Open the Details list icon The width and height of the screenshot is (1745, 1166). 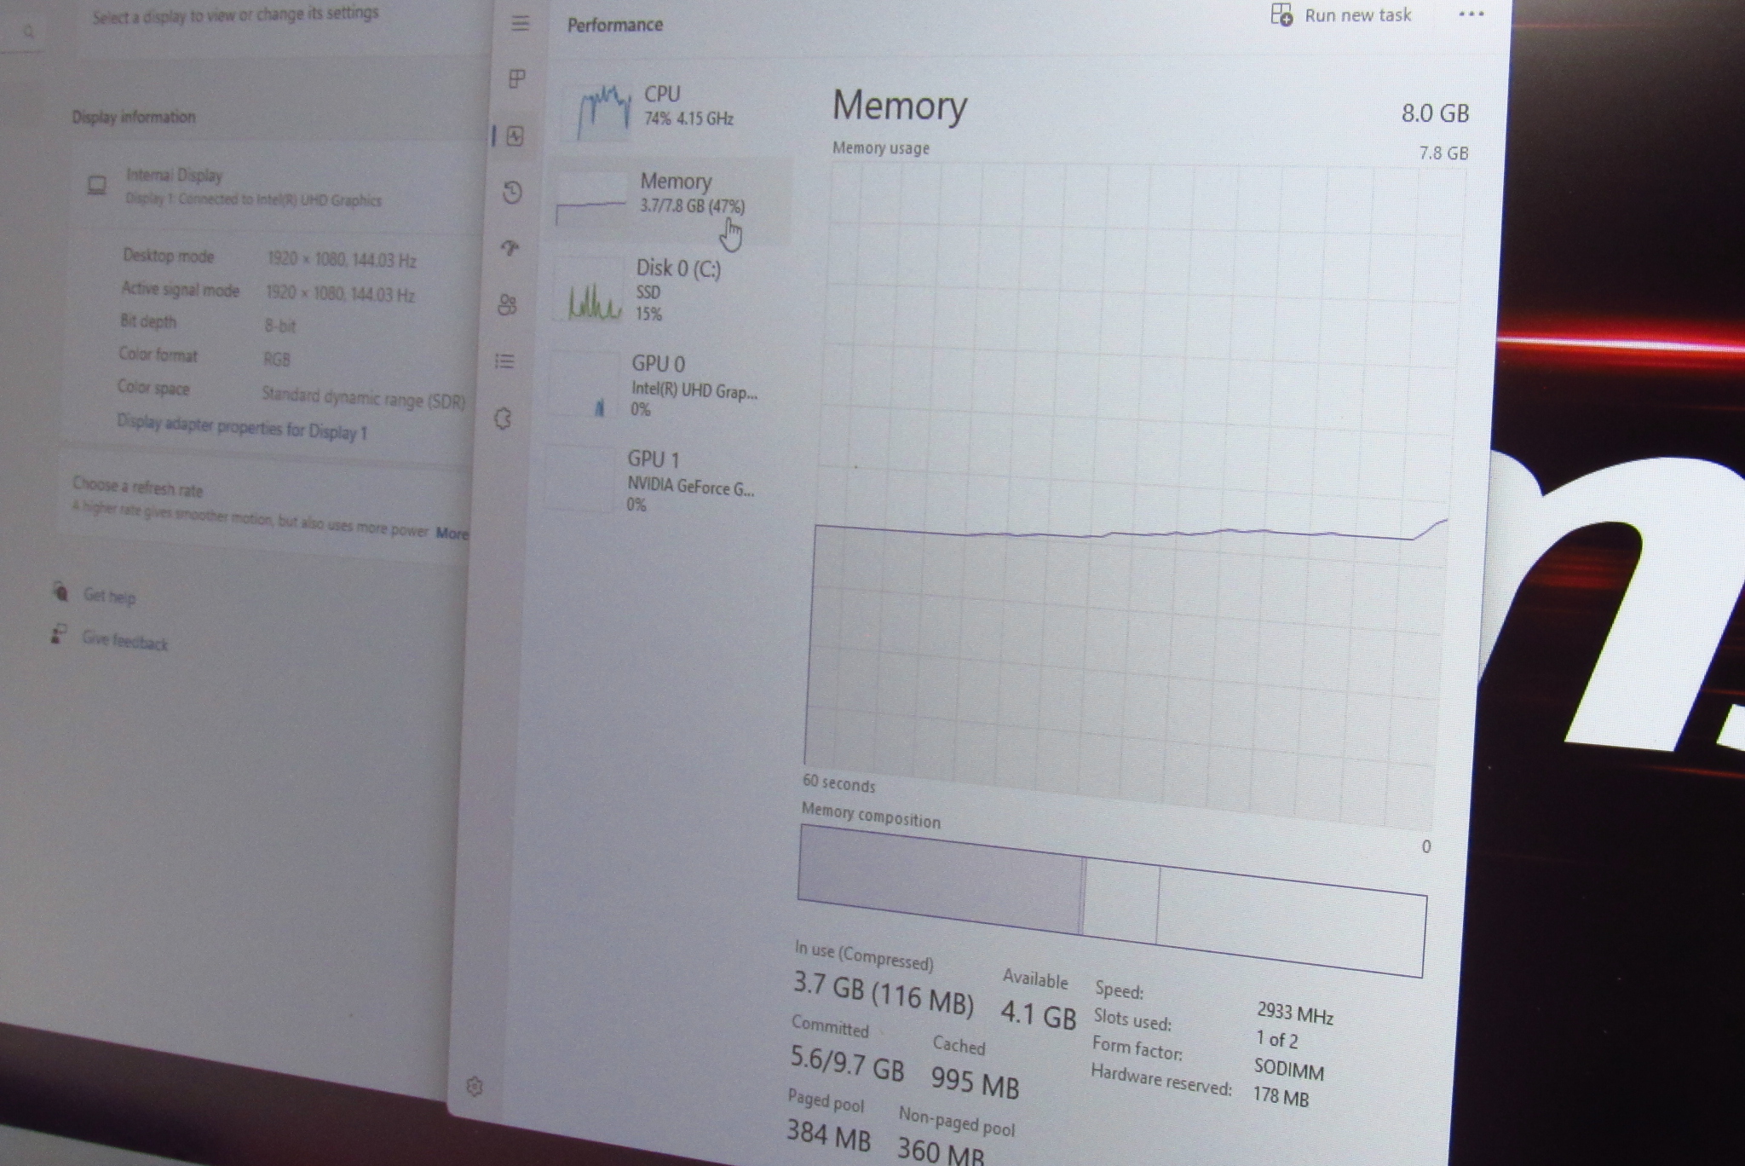(505, 362)
